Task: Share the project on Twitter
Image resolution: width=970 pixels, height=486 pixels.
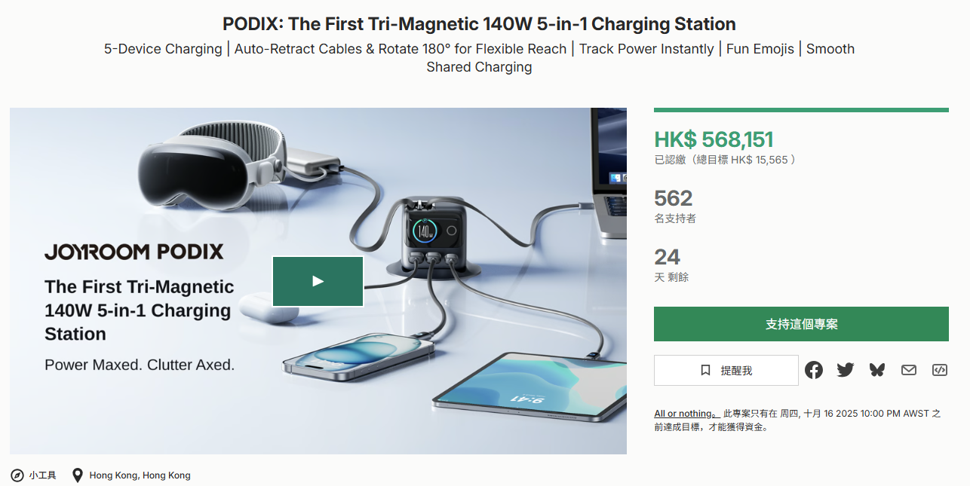Action: 845,370
